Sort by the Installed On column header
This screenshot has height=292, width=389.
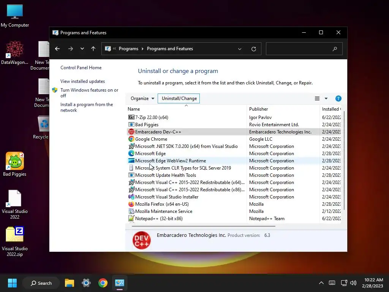click(330, 109)
